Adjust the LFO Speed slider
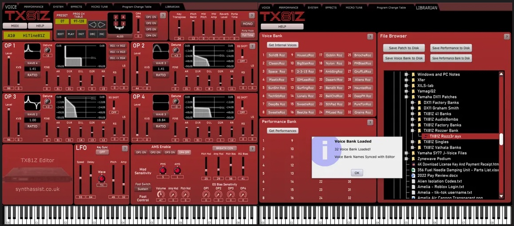Viewport: 514px width, 226px height. 80,181
